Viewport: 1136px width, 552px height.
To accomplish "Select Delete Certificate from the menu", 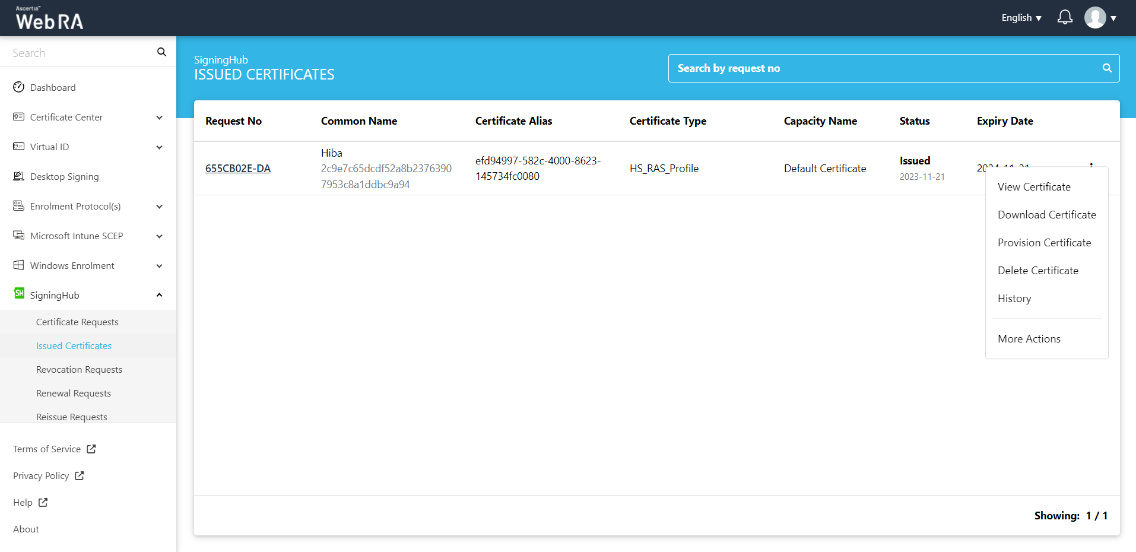I will 1037,271.
